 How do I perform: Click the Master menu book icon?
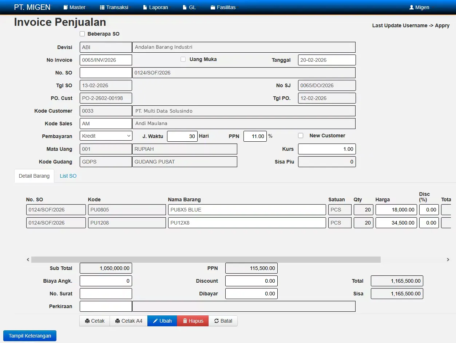coord(66,7)
